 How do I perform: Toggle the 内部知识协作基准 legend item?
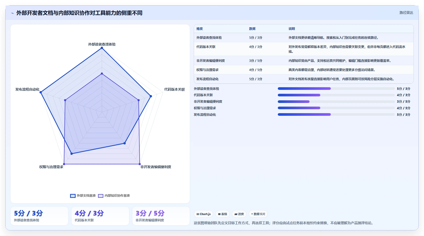pyautogui.click(x=114, y=196)
